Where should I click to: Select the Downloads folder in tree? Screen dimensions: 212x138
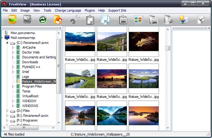click(x=30, y=62)
